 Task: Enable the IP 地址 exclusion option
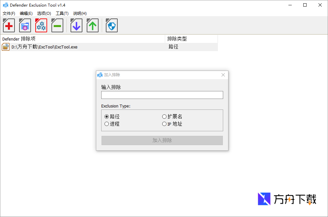(x=164, y=124)
